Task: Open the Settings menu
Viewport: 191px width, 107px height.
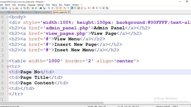Action: (41, 5)
